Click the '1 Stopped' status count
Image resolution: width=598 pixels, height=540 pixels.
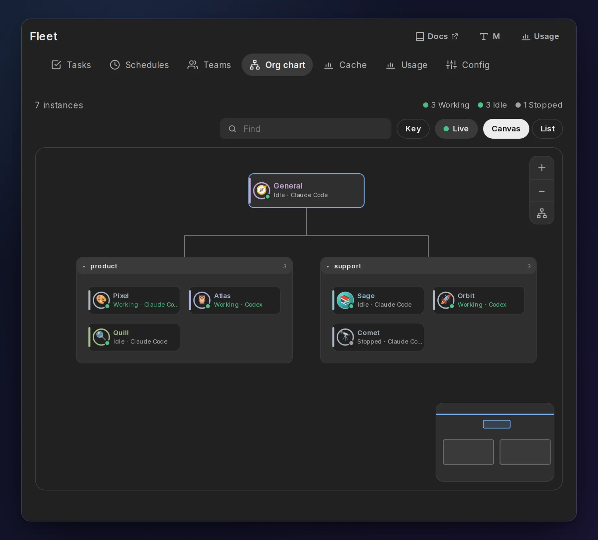(x=539, y=105)
